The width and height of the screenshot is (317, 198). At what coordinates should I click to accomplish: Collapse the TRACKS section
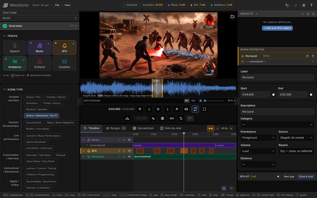pyautogui.click(x=4, y=36)
